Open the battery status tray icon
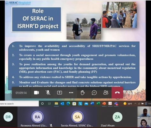The height and width of the screenshot is (128, 151). (142, 104)
